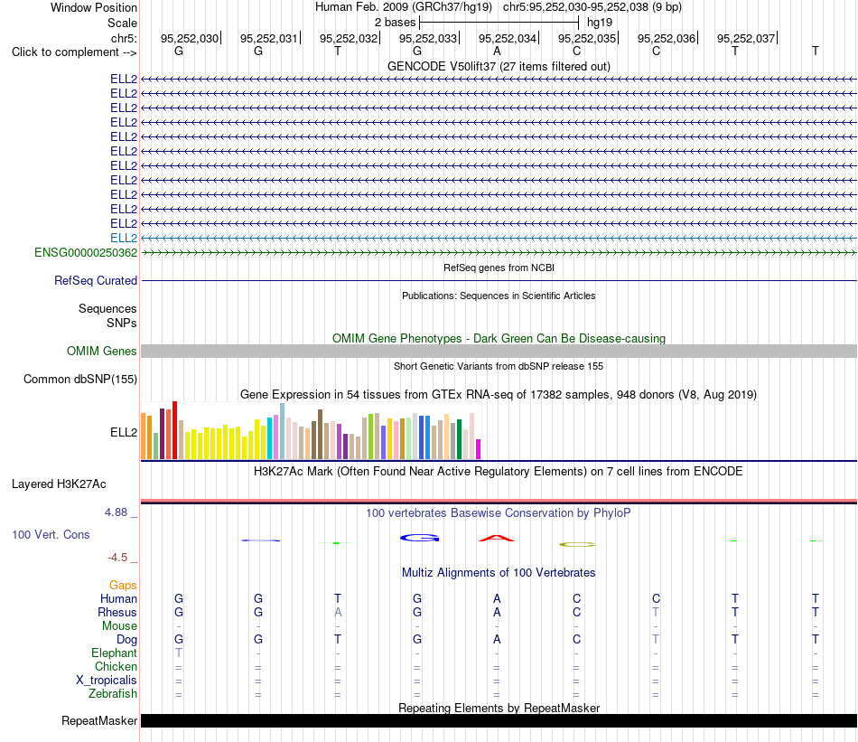Click the 'SNPs' track label
The image size is (858, 742).
122,323
